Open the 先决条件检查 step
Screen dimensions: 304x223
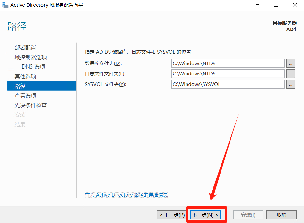(31, 105)
